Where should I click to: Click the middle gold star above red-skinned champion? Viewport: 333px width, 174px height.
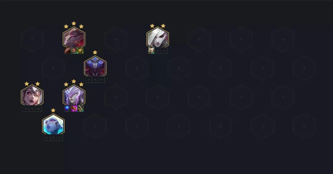click(74, 23)
